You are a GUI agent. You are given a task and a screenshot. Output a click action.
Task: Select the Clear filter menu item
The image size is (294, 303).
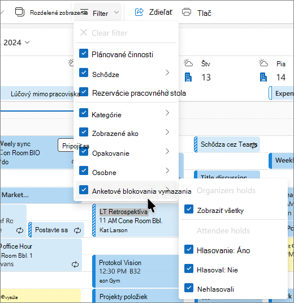click(126, 33)
